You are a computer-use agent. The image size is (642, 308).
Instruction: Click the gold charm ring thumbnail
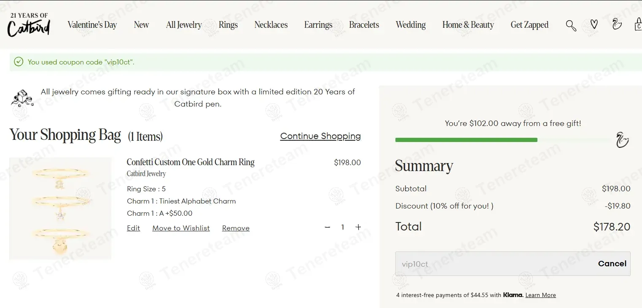pos(60,208)
